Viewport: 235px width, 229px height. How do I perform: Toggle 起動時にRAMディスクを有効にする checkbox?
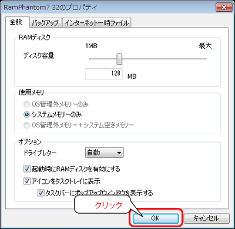coord(26,169)
